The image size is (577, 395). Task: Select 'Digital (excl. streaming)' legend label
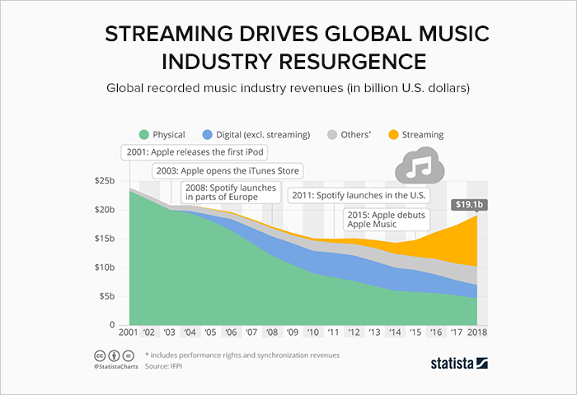263,135
